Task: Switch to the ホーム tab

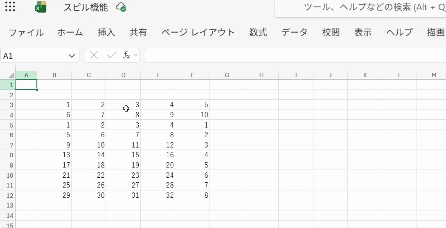Action: coord(70,32)
